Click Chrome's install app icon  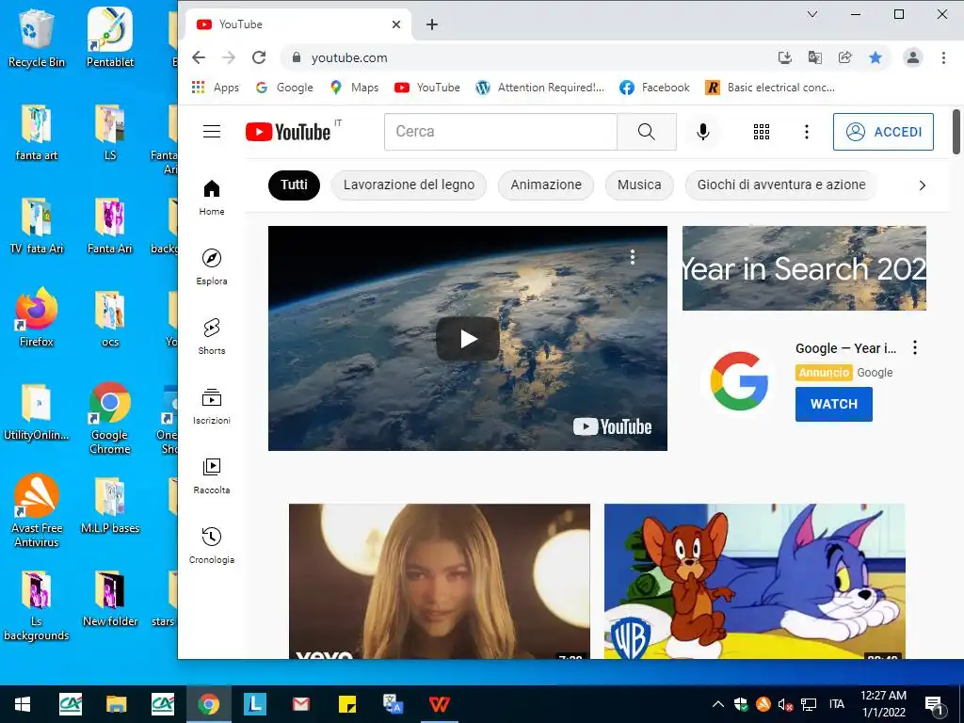(784, 57)
